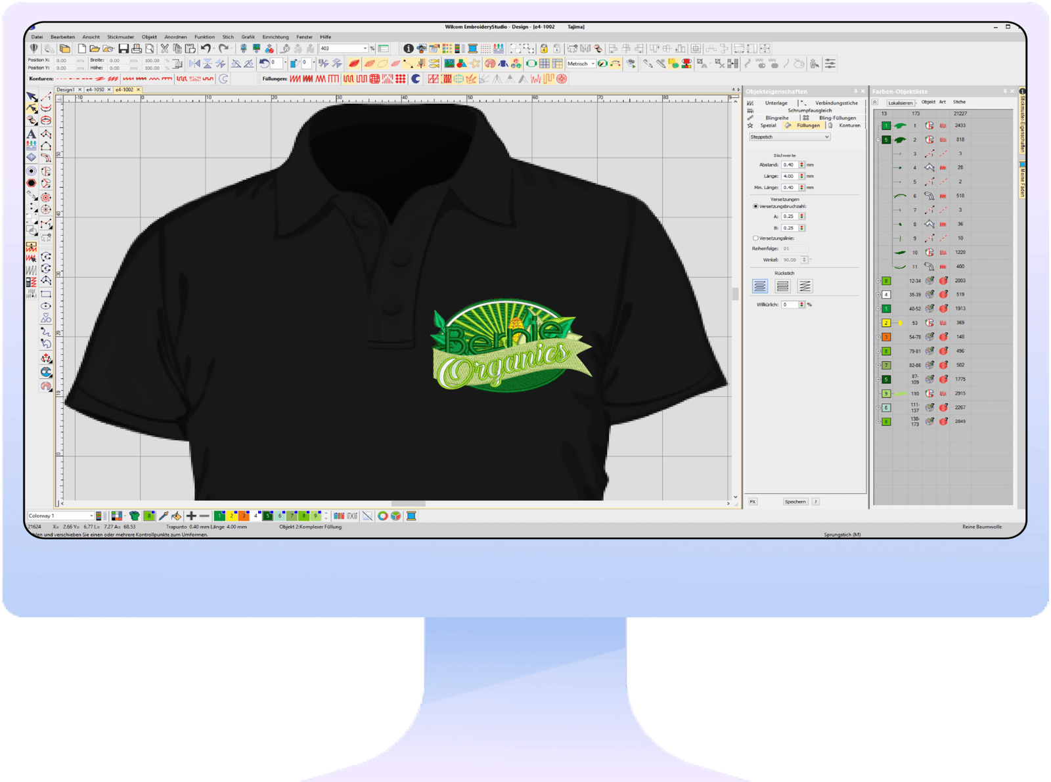Image resolution: width=1051 pixels, height=782 pixels.
Task: Collapse color block 5 in object list
Action: [x=878, y=140]
